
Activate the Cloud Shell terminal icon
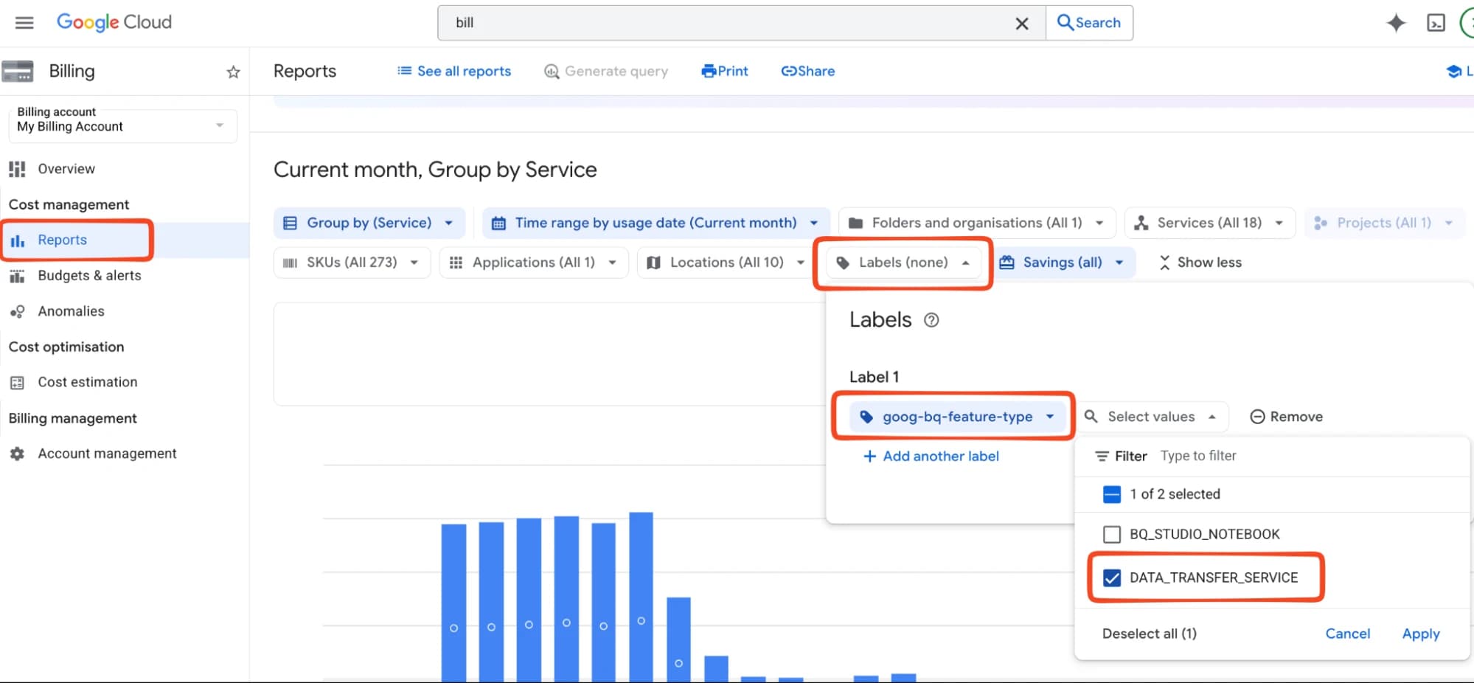click(1436, 24)
